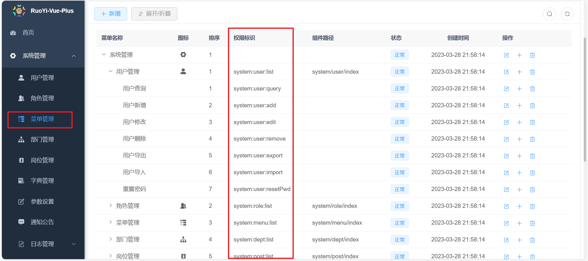
Task: Expand the 日志管理 sidebar submenu
Action: [43, 244]
